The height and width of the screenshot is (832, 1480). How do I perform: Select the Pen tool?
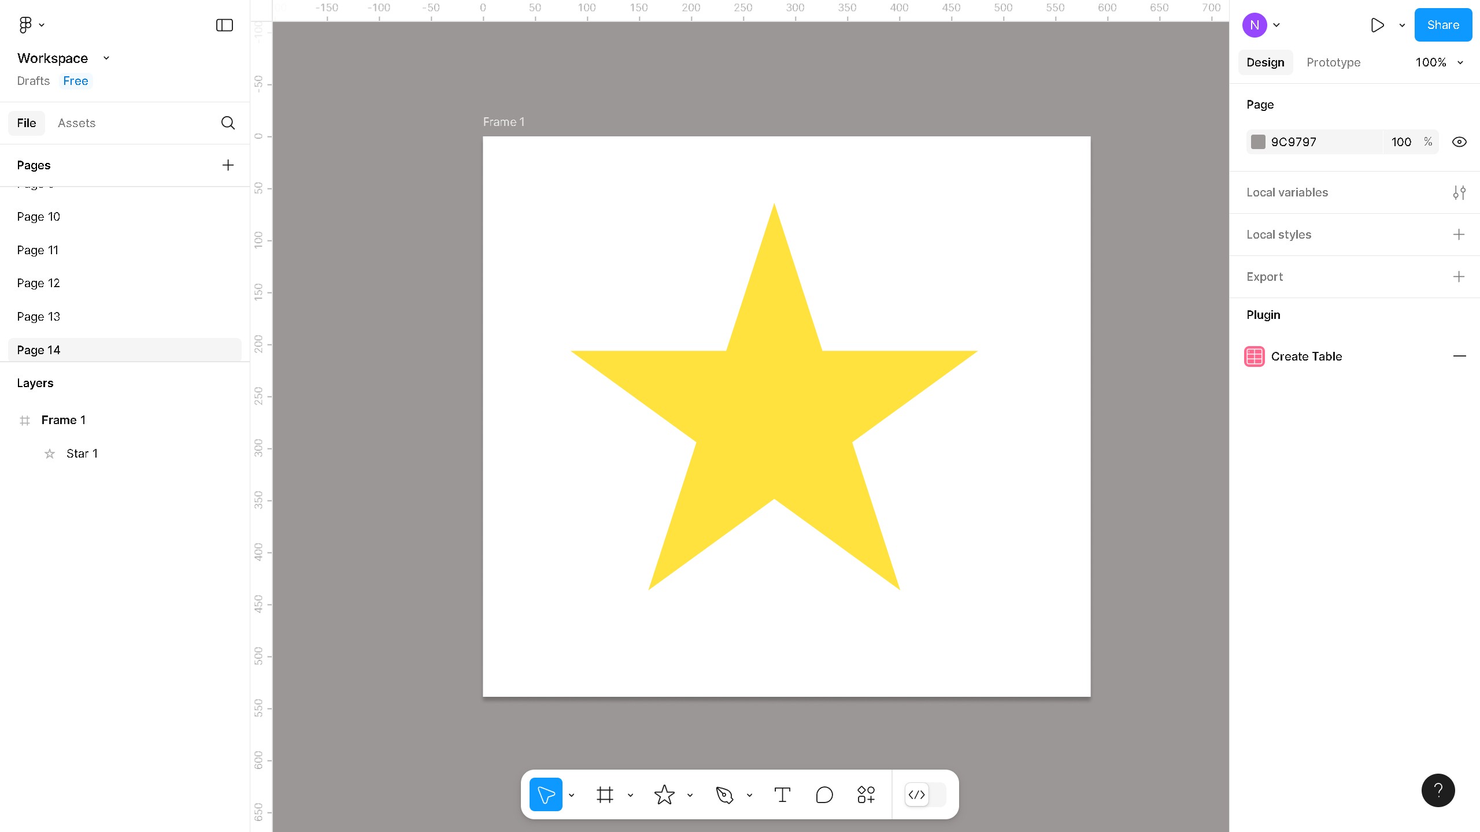point(724,795)
